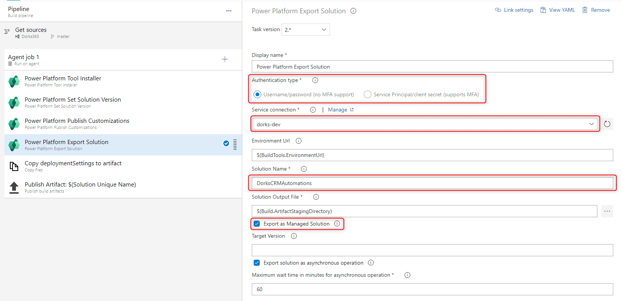Click the blue checkmark on Export Solution task
Screen dimensions: 622x301
pos(226,143)
